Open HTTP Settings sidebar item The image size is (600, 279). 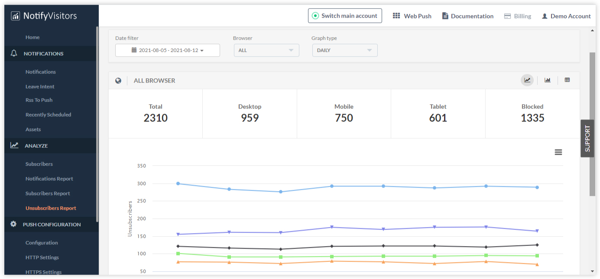(x=42, y=257)
